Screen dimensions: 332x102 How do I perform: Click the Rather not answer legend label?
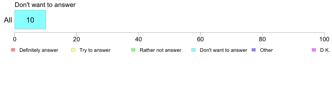click(x=160, y=50)
